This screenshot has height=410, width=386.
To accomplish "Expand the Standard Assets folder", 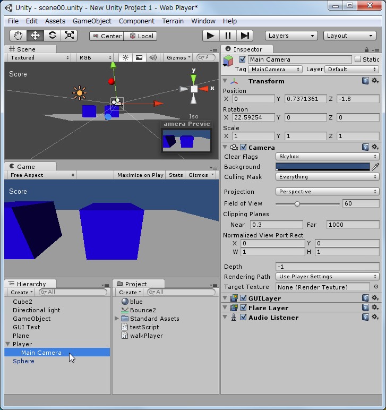I will [117, 319].
